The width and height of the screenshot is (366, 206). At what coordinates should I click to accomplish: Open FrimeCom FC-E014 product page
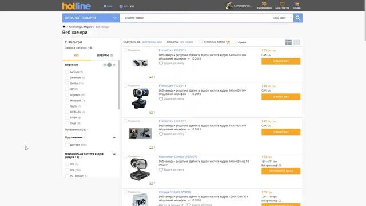pos(173,86)
